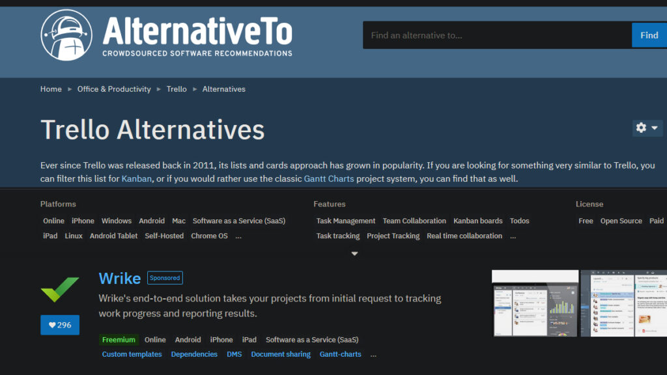The width and height of the screenshot is (667, 375).
Task: Filter by the Paid license
Action: 657,221
